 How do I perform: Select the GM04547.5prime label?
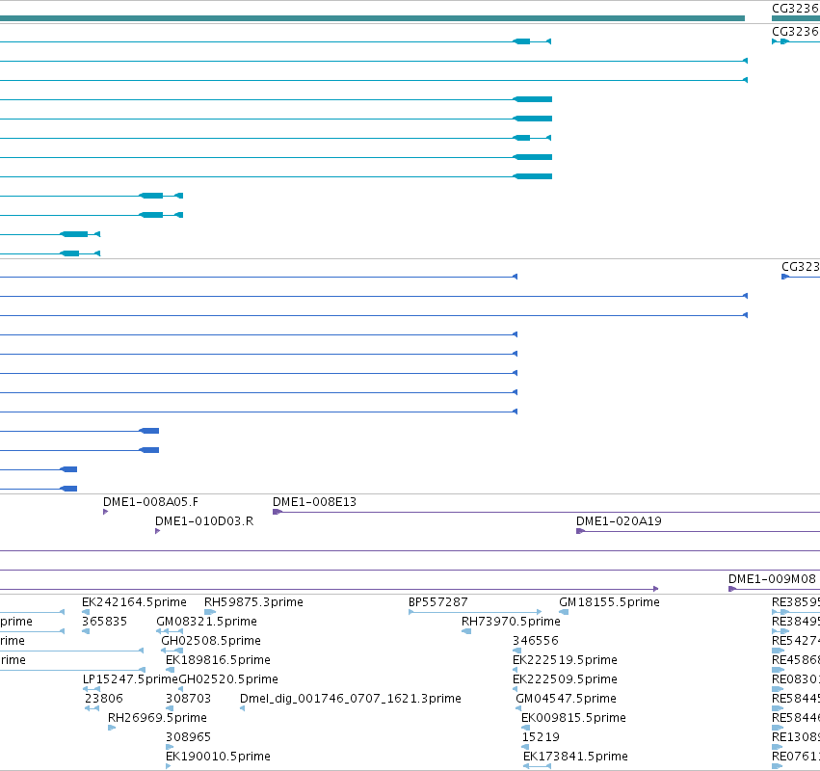coord(566,699)
